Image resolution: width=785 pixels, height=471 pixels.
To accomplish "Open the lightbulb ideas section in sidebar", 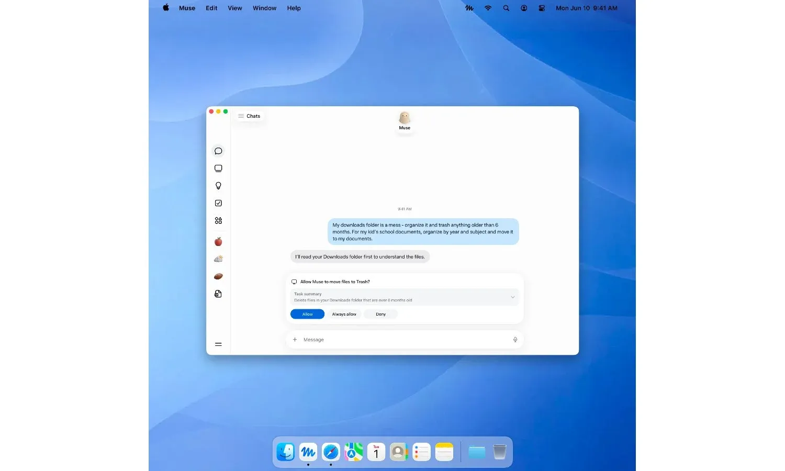I will (x=218, y=186).
